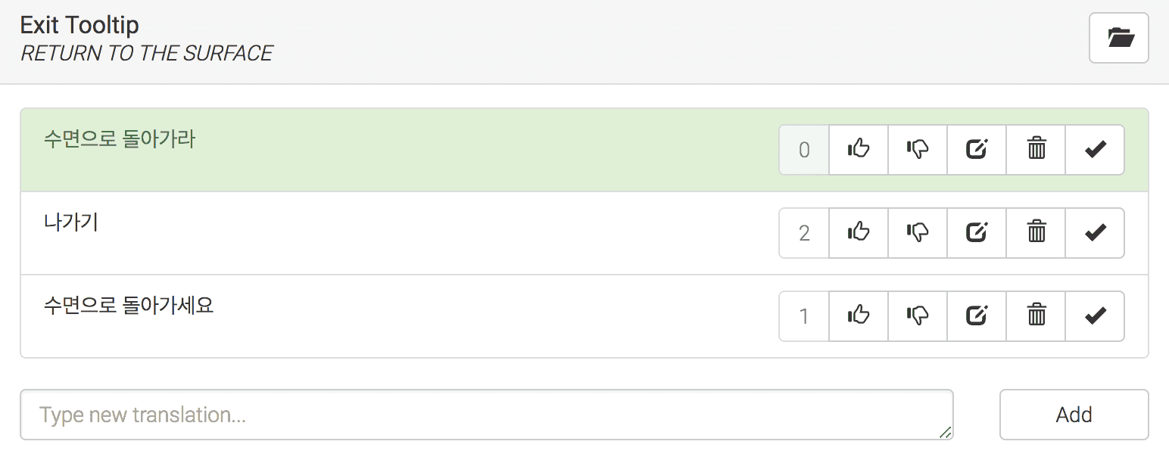Viewport: 1169px width, 460px height.
Task: Give thumbs up to 나가기
Action: (858, 233)
